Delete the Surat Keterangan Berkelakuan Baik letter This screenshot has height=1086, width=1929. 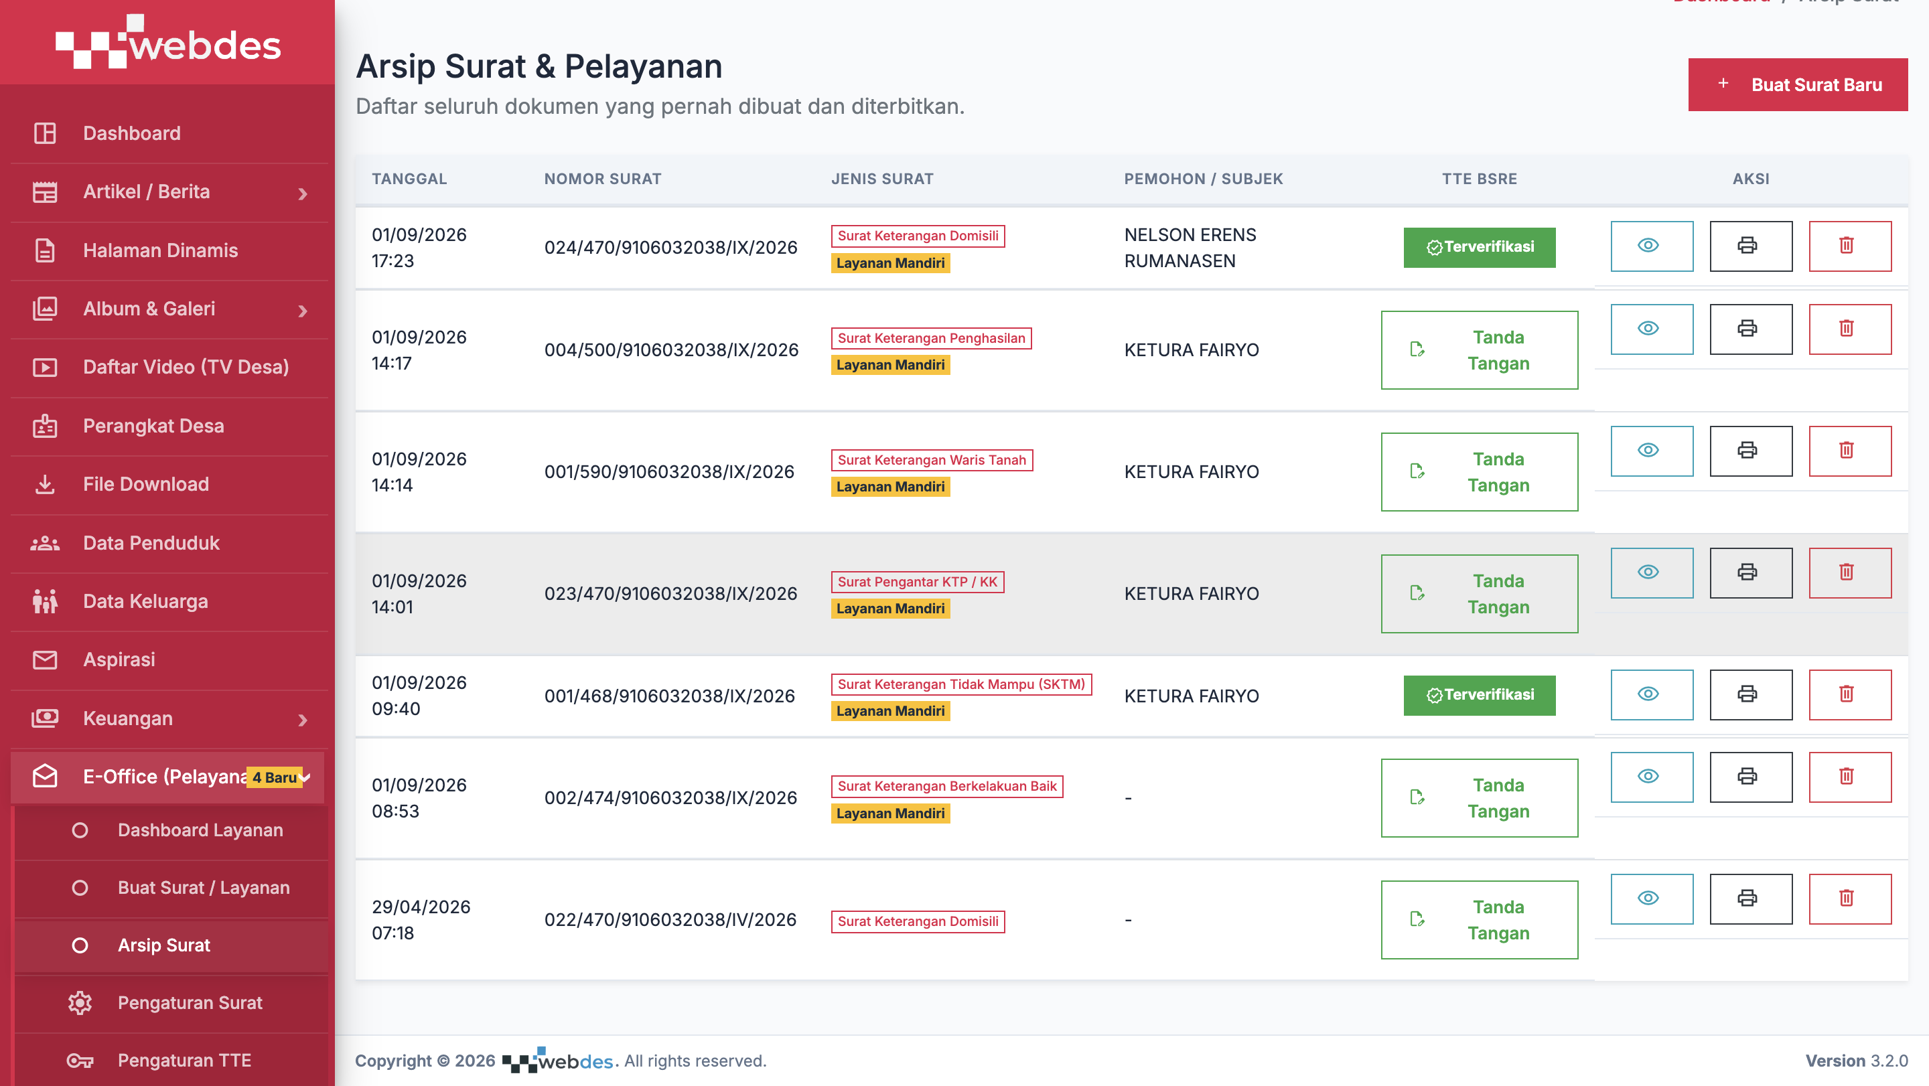(1849, 777)
